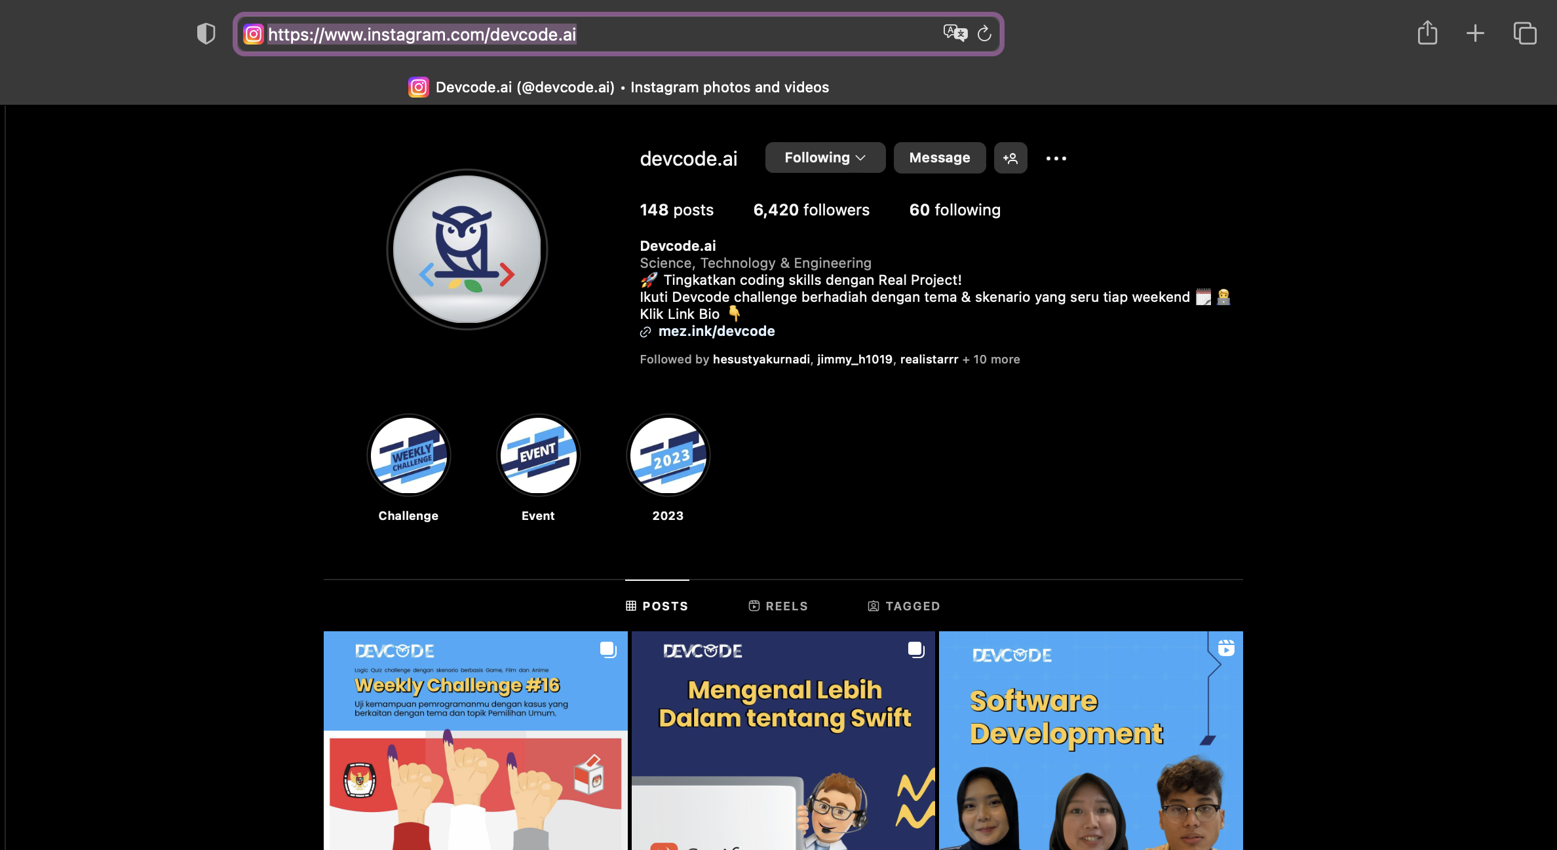The width and height of the screenshot is (1557, 850).
Task: Click the translate page icon
Action: [955, 33]
